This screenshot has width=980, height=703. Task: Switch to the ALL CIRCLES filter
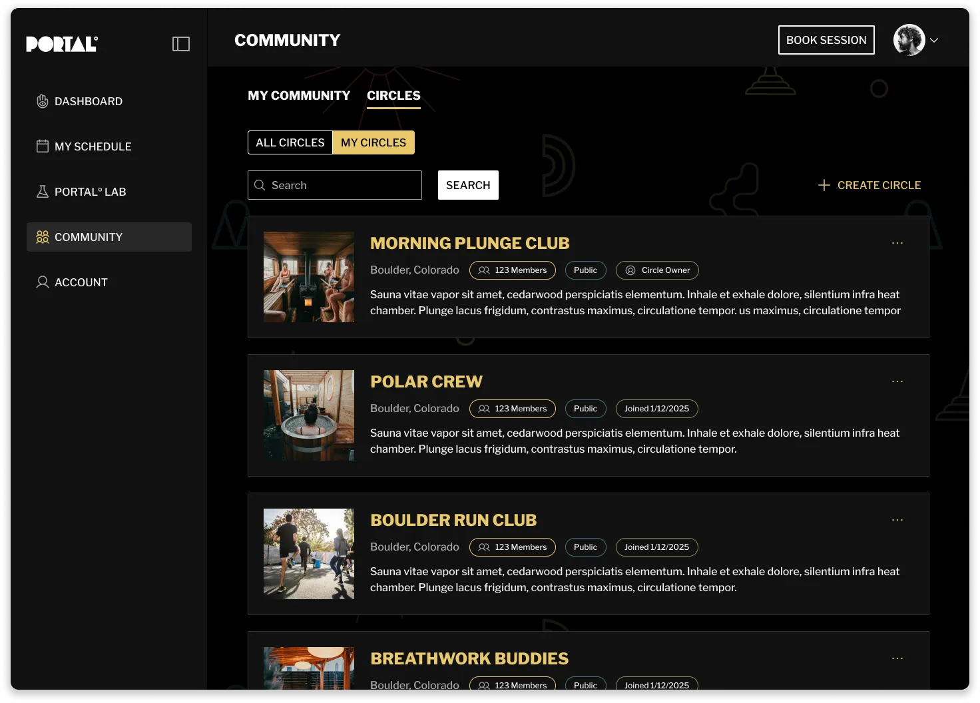click(x=290, y=142)
